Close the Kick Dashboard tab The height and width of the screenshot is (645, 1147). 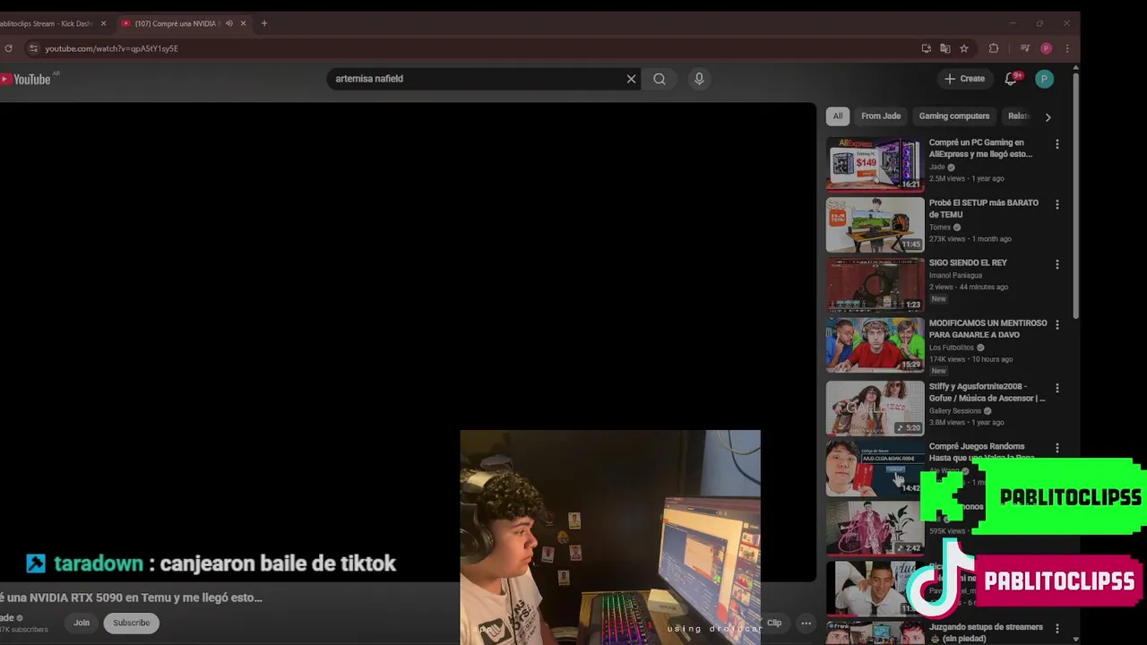point(103,23)
